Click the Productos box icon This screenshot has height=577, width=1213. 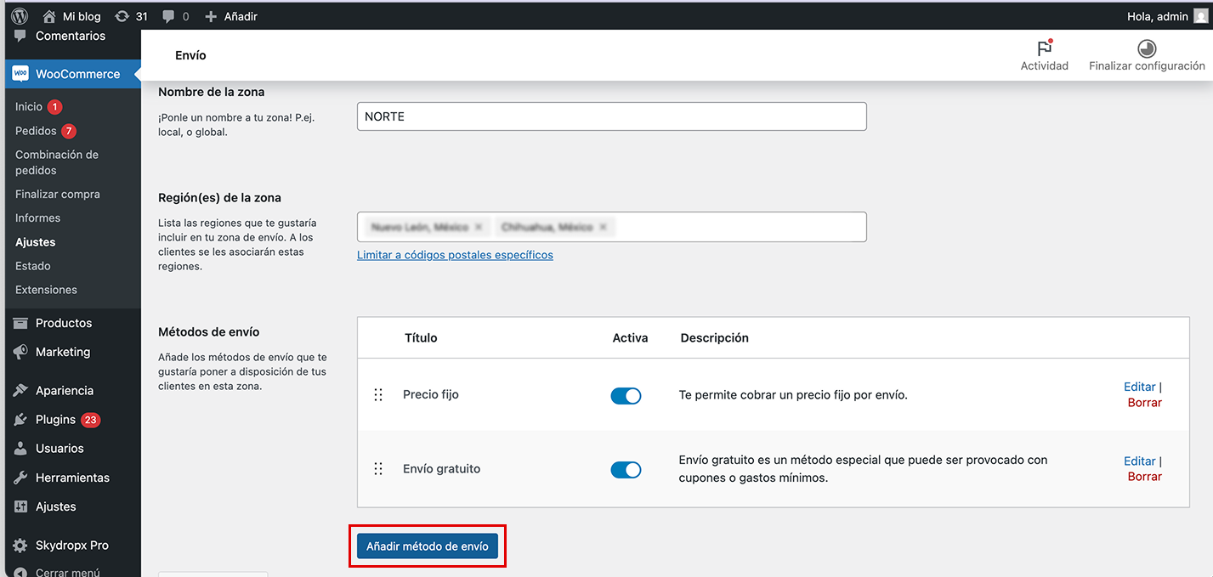point(20,323)
